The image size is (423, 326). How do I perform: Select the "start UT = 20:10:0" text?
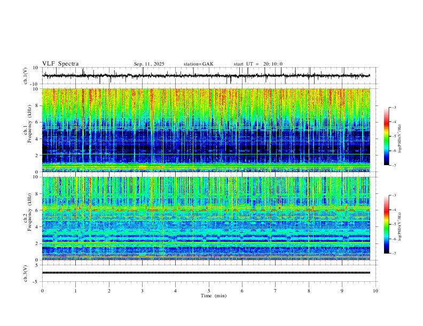tap(258, 64)
